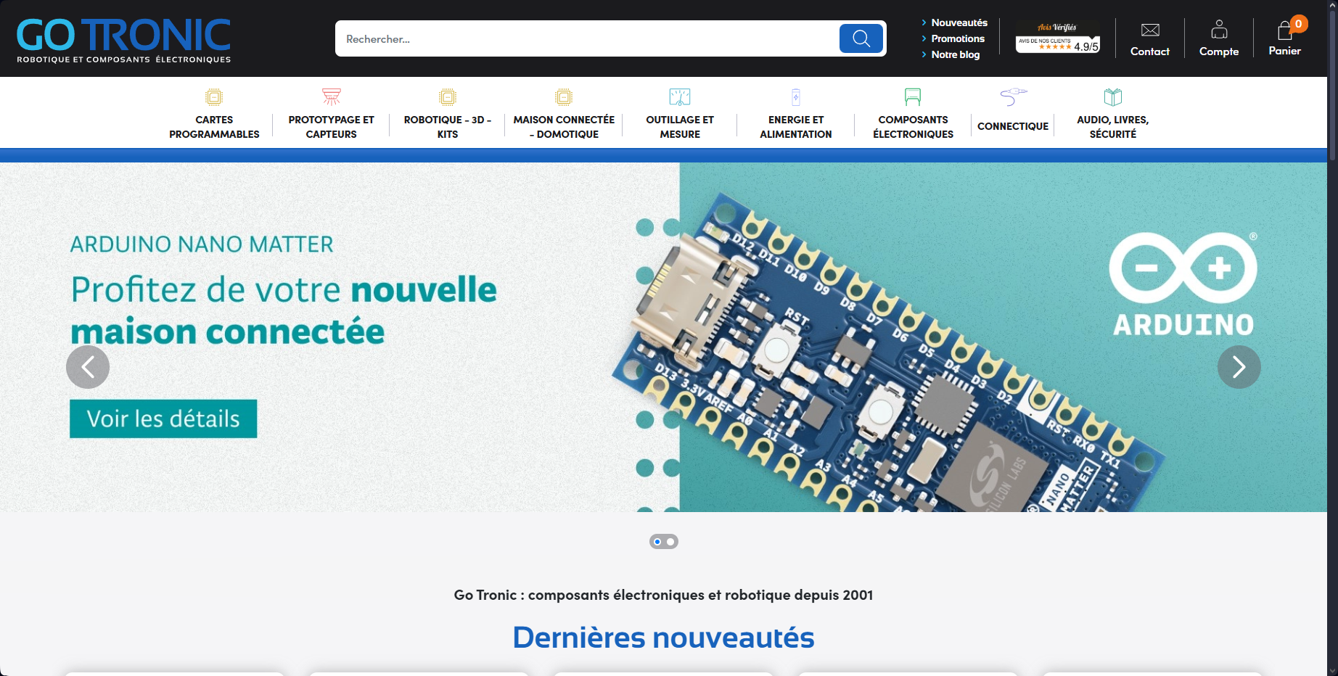Open the Promotions link
Viewport: 1338px width, 676px height.
click(x=958, y=38)
